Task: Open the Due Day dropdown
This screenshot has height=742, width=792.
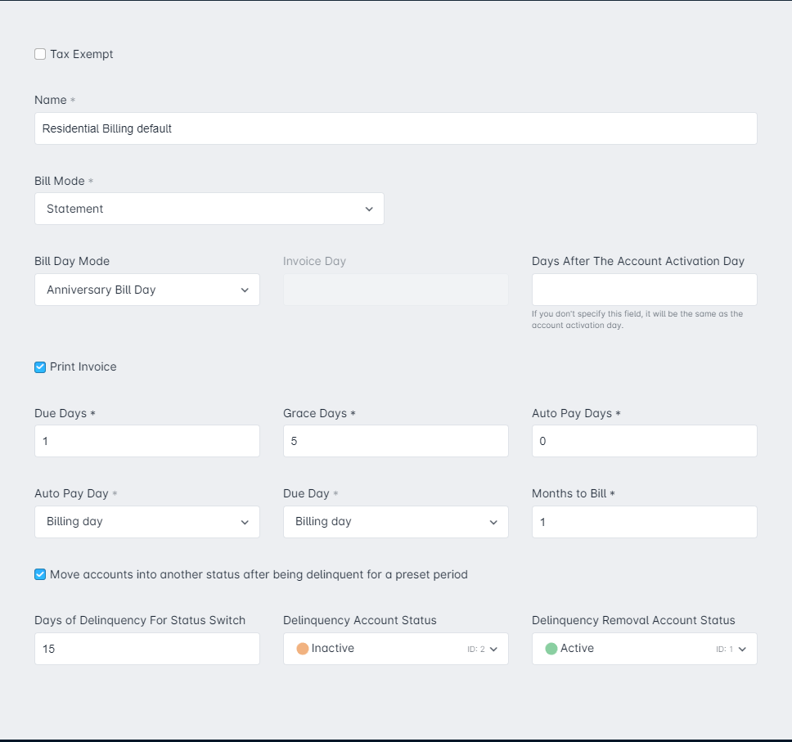Action: [x=395, y=522]
